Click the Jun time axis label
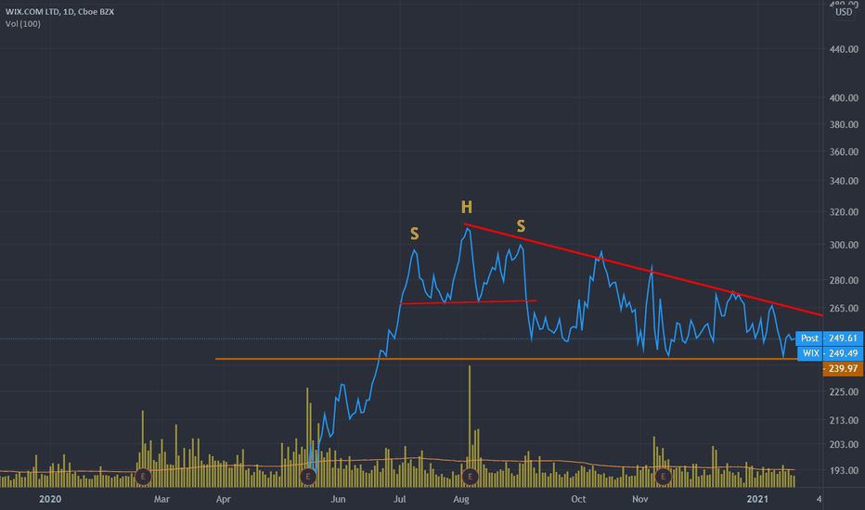 point(338,499)
